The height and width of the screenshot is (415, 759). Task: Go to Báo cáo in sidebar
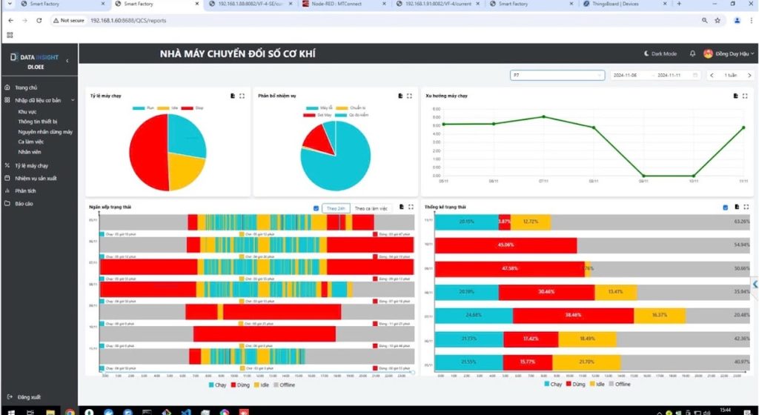(24, 203)
